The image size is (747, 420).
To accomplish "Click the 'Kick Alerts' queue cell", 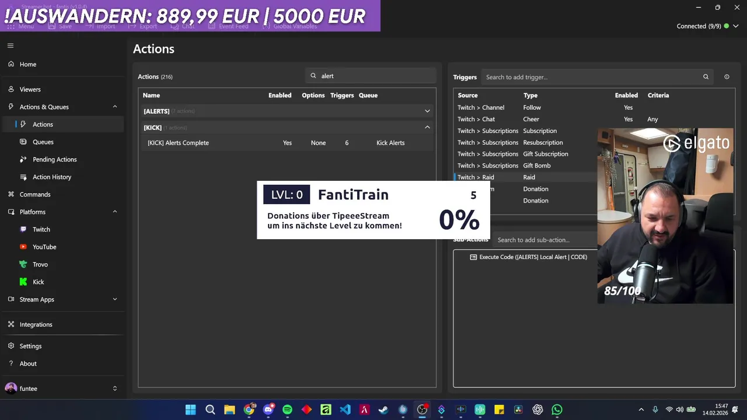I will 390,143.
